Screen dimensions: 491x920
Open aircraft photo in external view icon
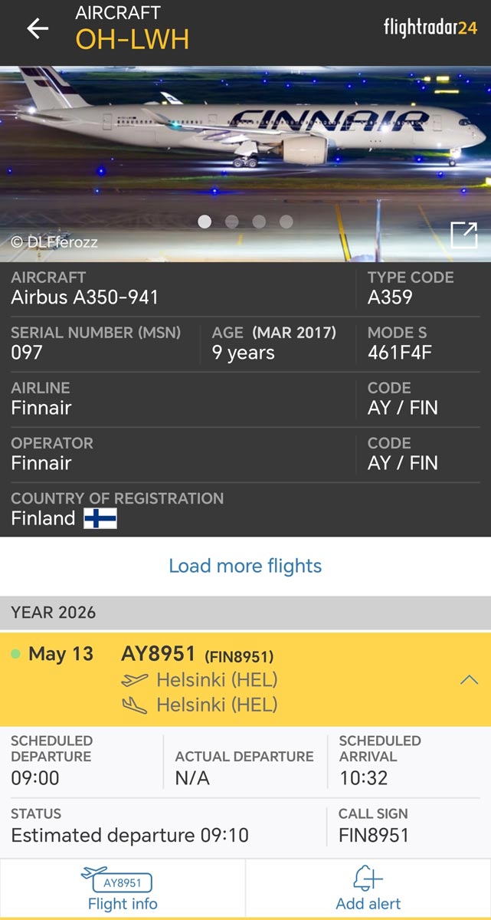(464, 235)
